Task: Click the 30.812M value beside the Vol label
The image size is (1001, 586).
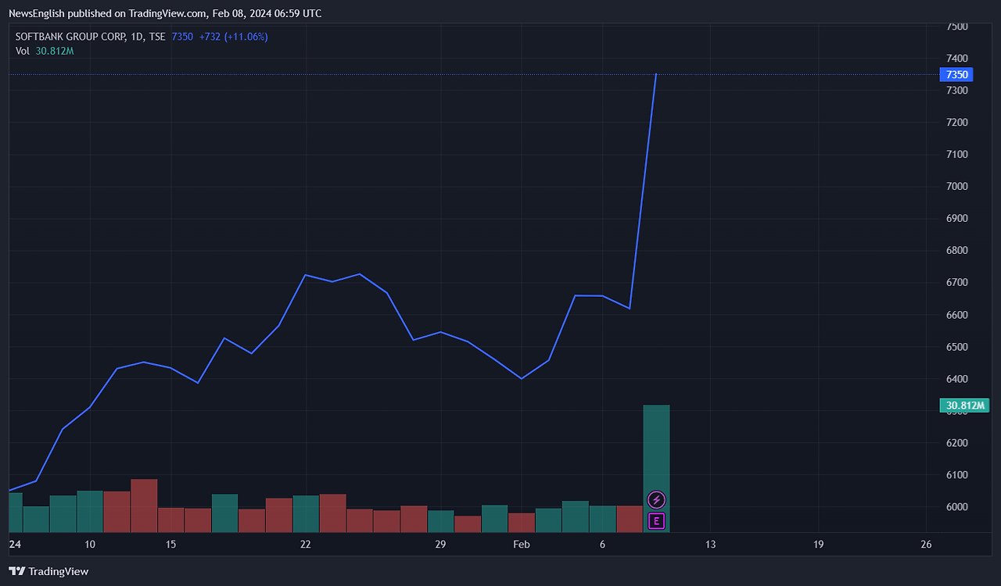Action: pyautogui.click(x=55, y=51)
